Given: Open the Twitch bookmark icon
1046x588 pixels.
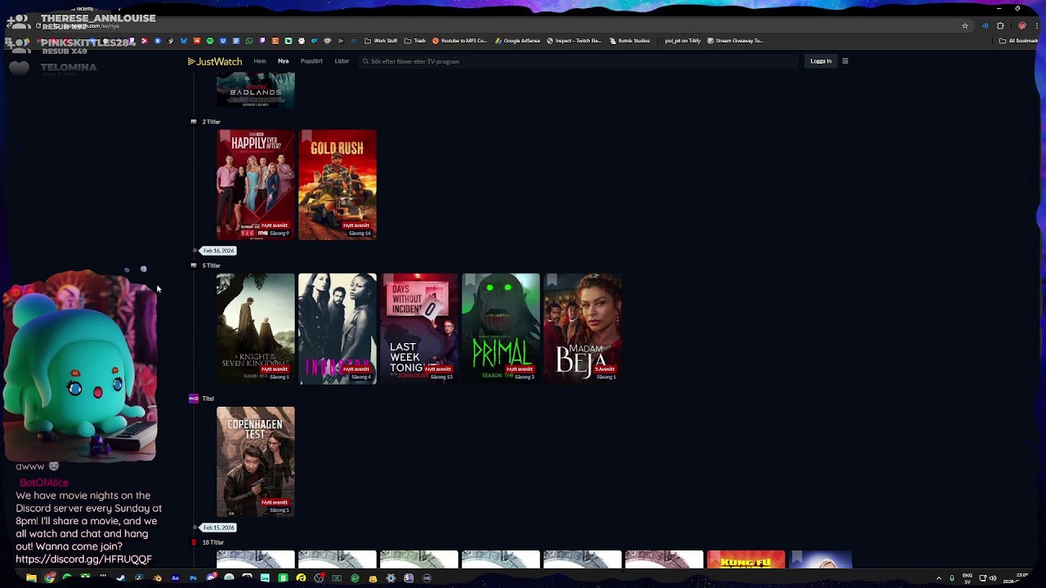Looking at the screenshot, I should point(262,41).
